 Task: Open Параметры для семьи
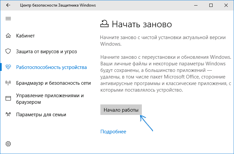(41, 115)
